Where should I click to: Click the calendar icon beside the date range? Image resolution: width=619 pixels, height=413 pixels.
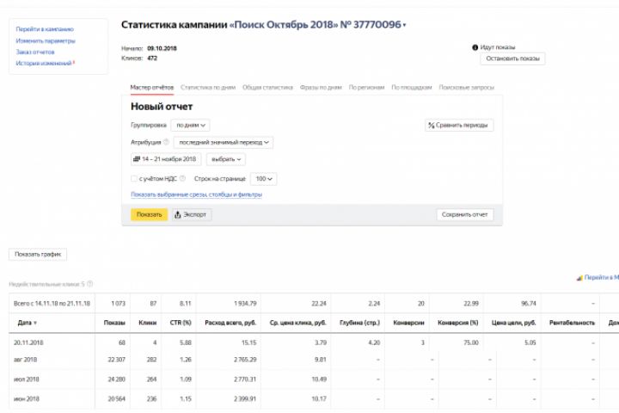137,159
